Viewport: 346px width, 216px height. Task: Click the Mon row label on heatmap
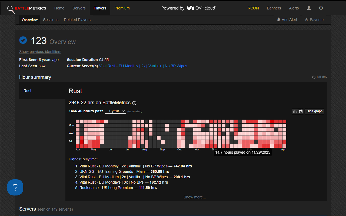pyautogui.click(x=71, y=125)
